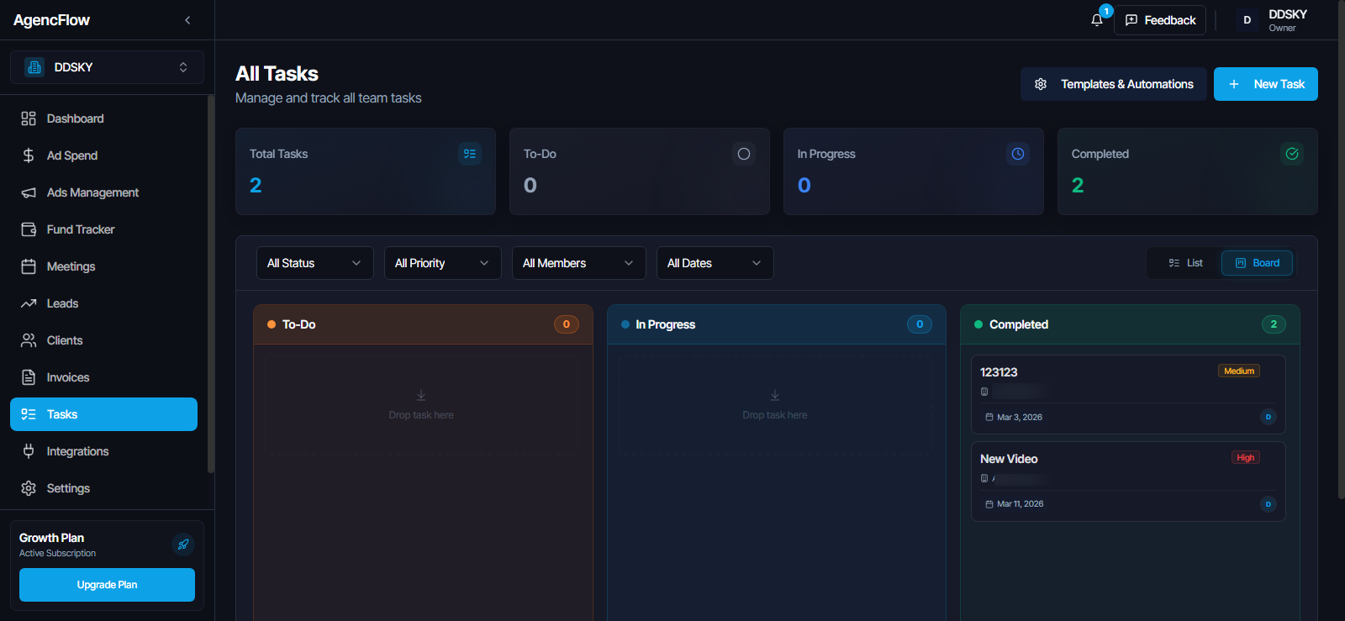
Task: Open the Clients page
Action: (x=103, y=340)
